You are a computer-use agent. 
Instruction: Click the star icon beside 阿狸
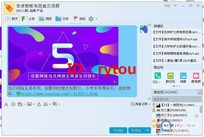click(154, 121)
